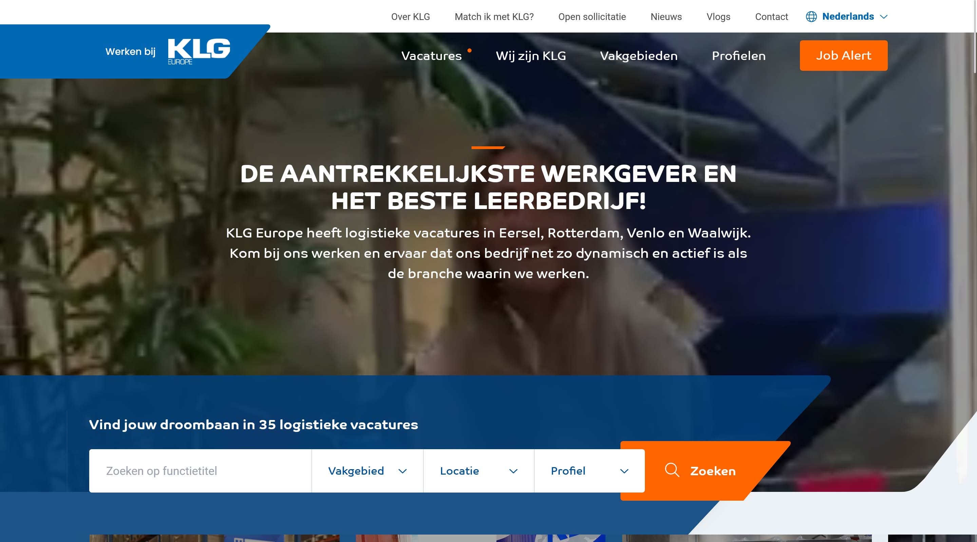The width and height of the screenshot is (977, 542).
Task: Click the orange dot beside Vacatures
Action: 469,50
